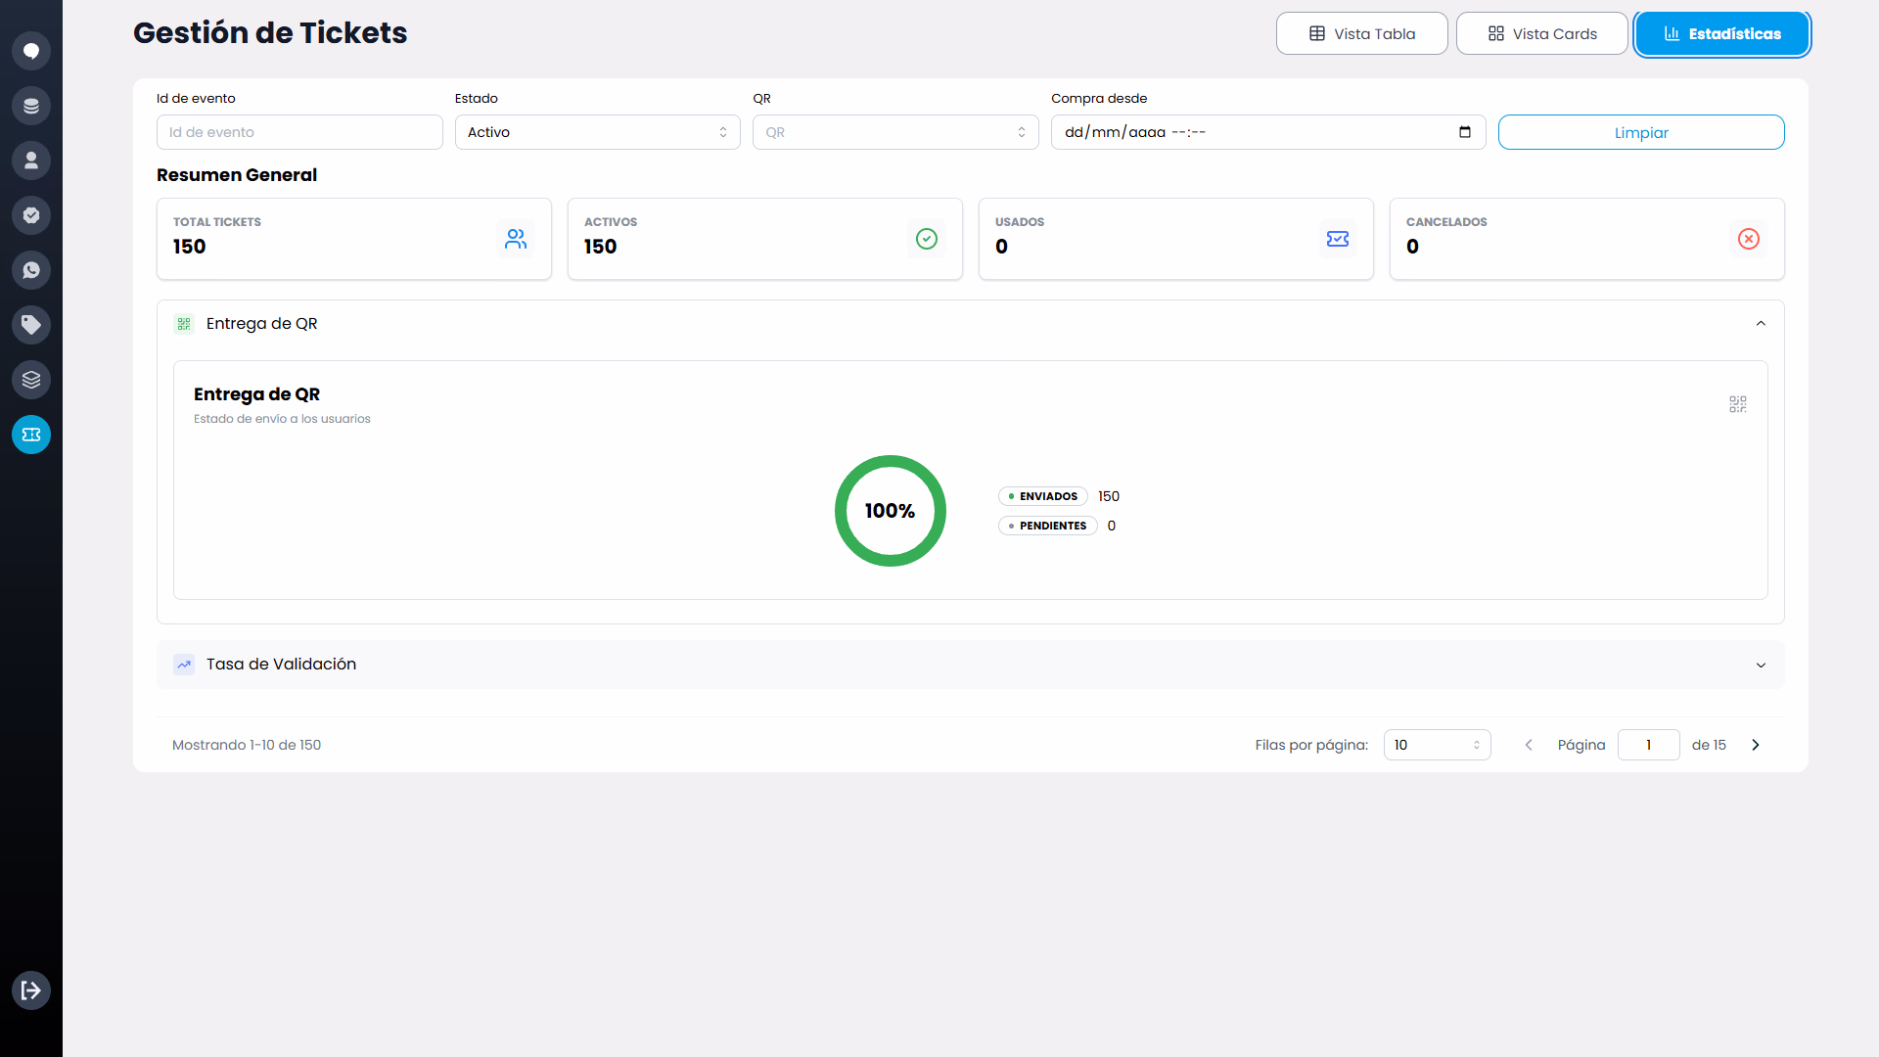This screenshot has width=1879, height=1057.
Task: Open the chat bubble sidebar icon
Action: click(31, 51)
